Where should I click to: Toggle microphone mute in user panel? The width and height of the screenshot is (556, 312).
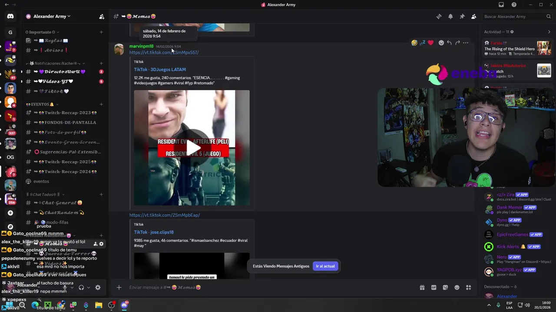pos(65,287)
